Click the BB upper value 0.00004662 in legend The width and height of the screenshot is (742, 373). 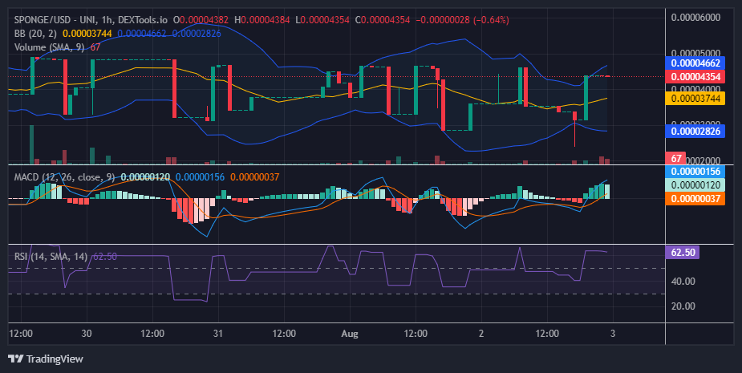tap(142, 34)
